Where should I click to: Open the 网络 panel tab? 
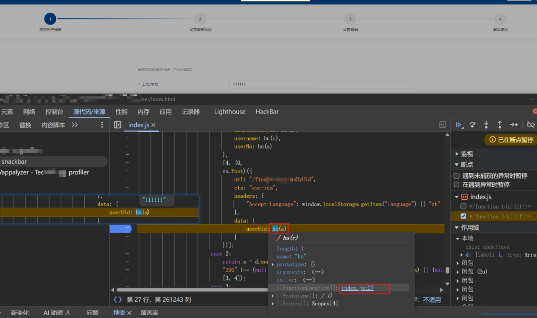pos(29,112)
